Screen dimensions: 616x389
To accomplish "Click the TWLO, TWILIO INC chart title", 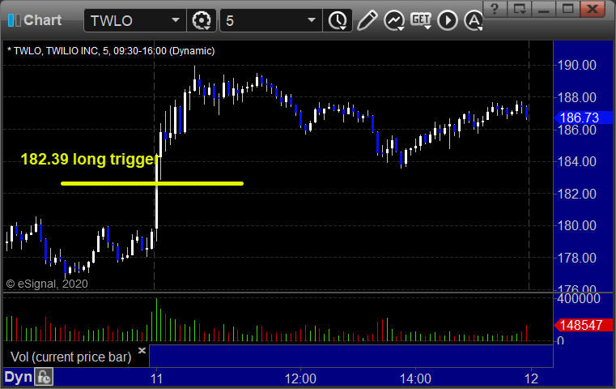I will click(x=111, y=51).
